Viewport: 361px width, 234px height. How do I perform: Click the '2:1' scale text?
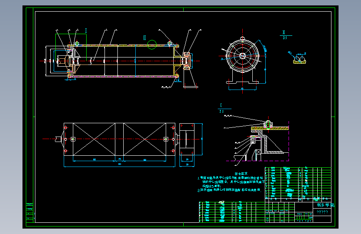(x=222, y=112)
